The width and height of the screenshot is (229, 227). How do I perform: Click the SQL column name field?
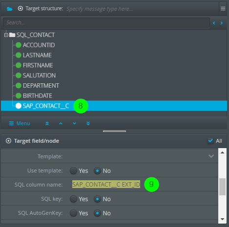[106, 185]
